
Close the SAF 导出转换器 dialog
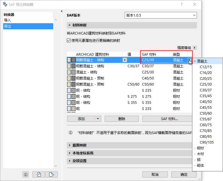tap(195, 4)
